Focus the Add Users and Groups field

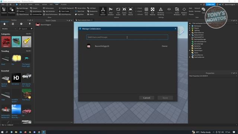click(127, 37)
